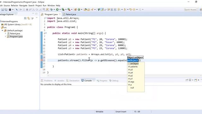Viewport: 202px width, 114px height.
Task: Switch to the Debug tab in bottom panel
Action: pos(114,80)
